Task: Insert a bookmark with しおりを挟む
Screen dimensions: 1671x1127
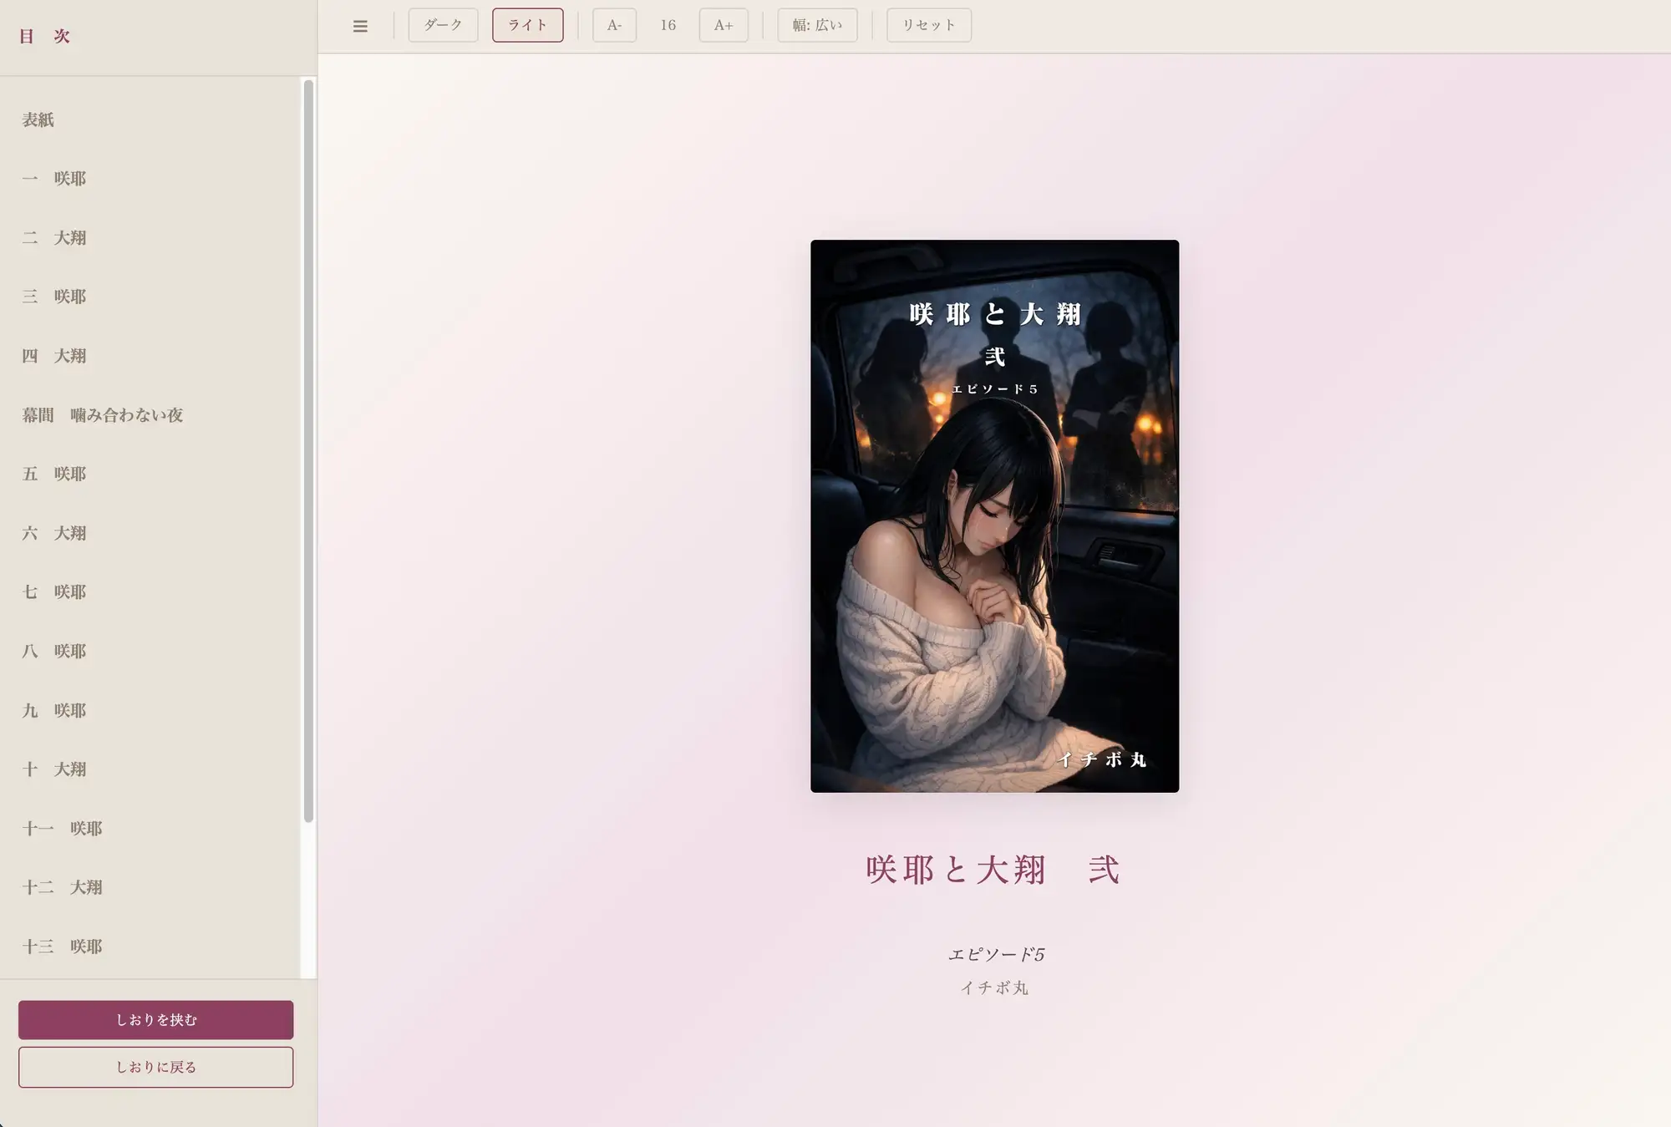Action: [156, 1019]
